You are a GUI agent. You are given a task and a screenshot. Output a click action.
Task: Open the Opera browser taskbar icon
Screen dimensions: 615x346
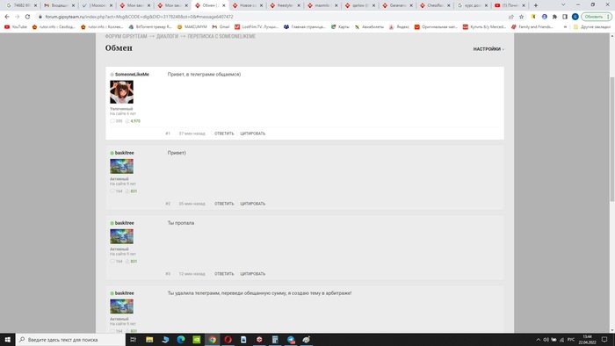tap(228, 339)
